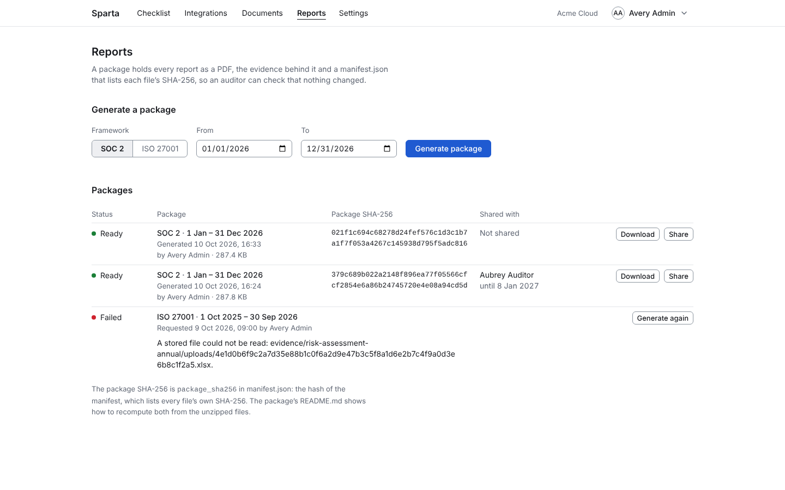Click the Acme Cloud organization name

577,13
